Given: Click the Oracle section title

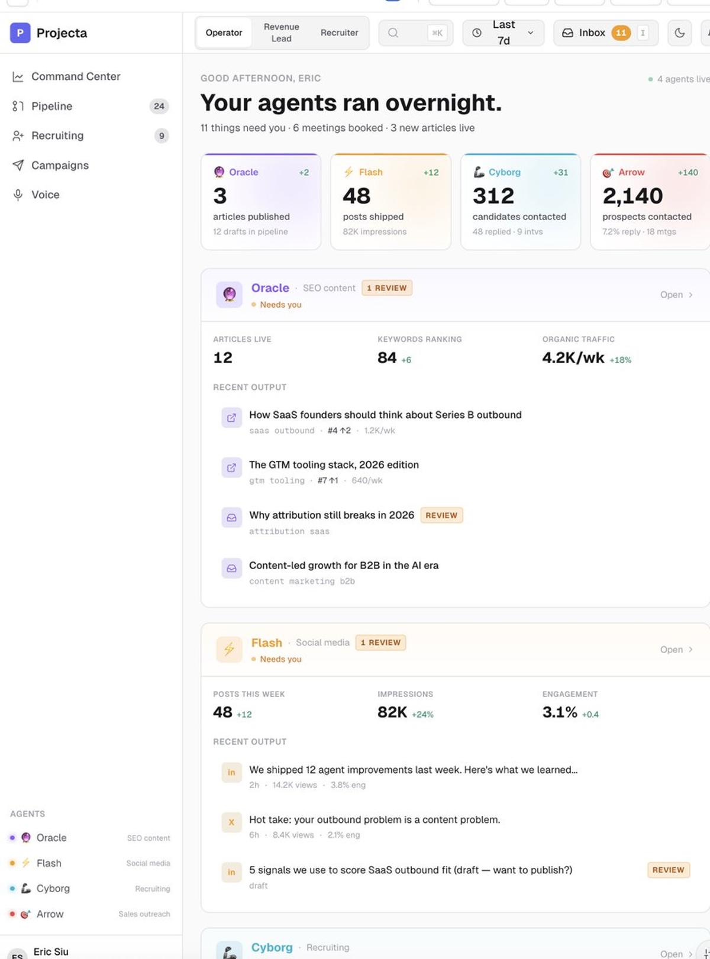Looking at the screenshot, I should [270, 288].
